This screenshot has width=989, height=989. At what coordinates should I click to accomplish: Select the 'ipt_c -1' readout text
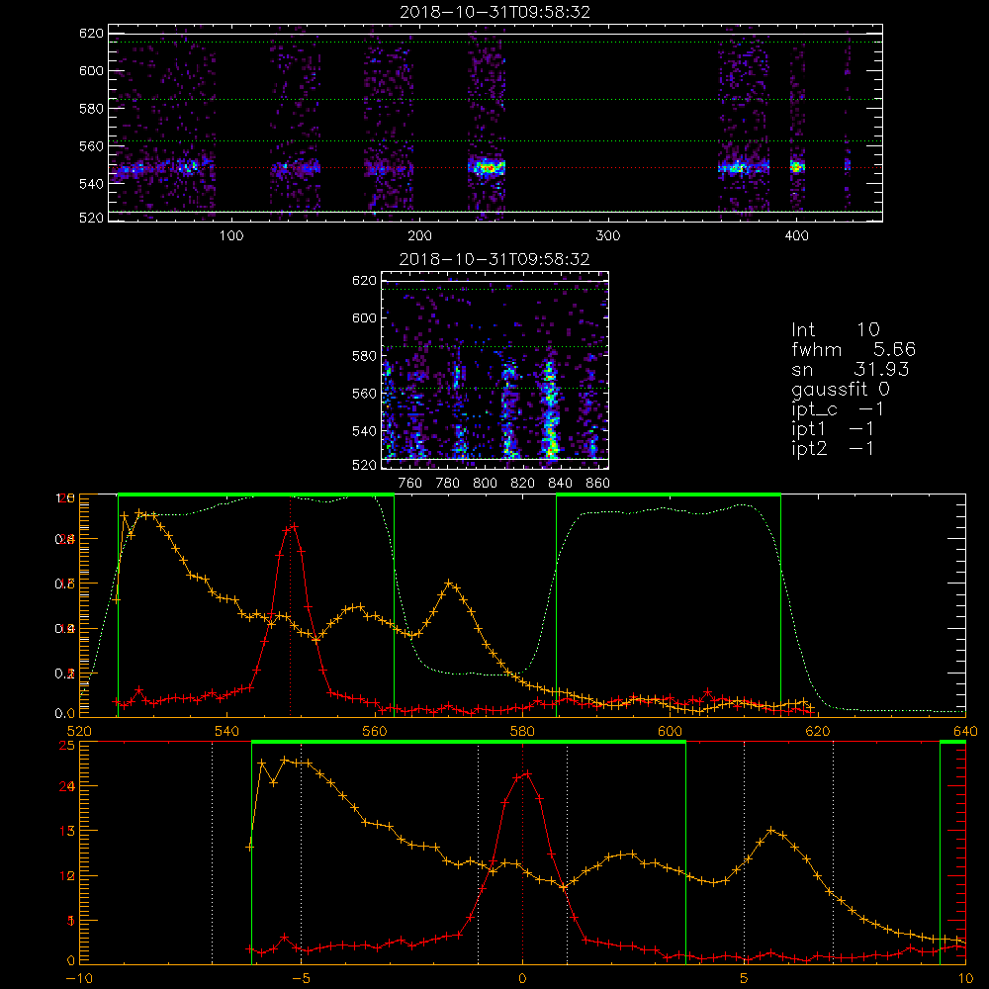(838, 409)
